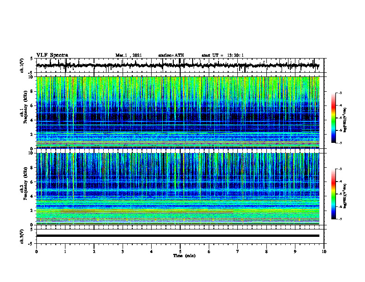Click the log(PSD) label beside ch.2 color bar
The width and height of the screenshot is (365, 282).
345,196
